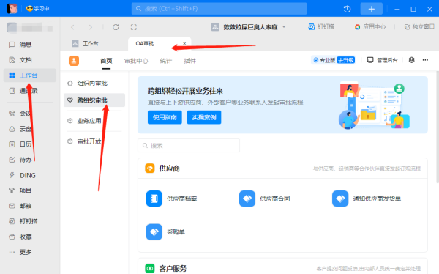This screenshot has width=439, height=274.
Task: Open 应用中心 app center
Action: [x=369, y=26]
